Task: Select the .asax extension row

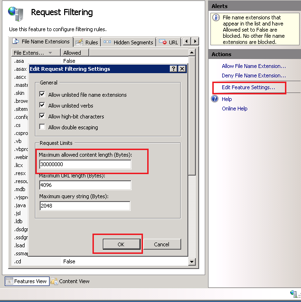Action: point(20,69)
